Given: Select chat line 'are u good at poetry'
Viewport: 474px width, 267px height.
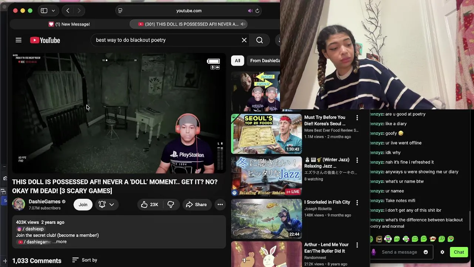Looking at the screenshot, I should [405, 114].
